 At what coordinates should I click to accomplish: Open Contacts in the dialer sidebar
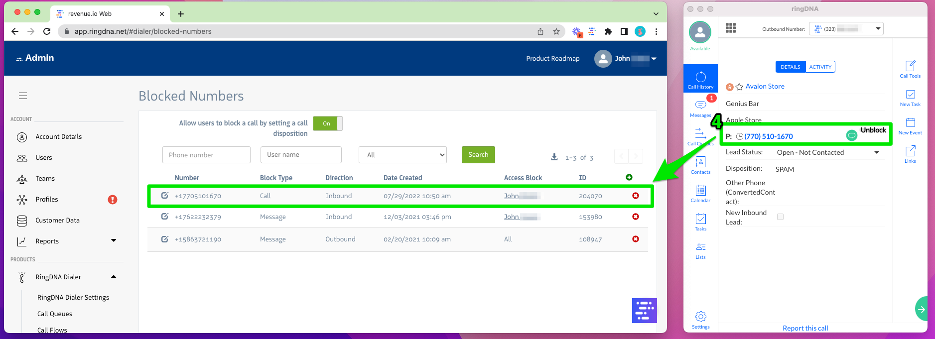point(700,164)
